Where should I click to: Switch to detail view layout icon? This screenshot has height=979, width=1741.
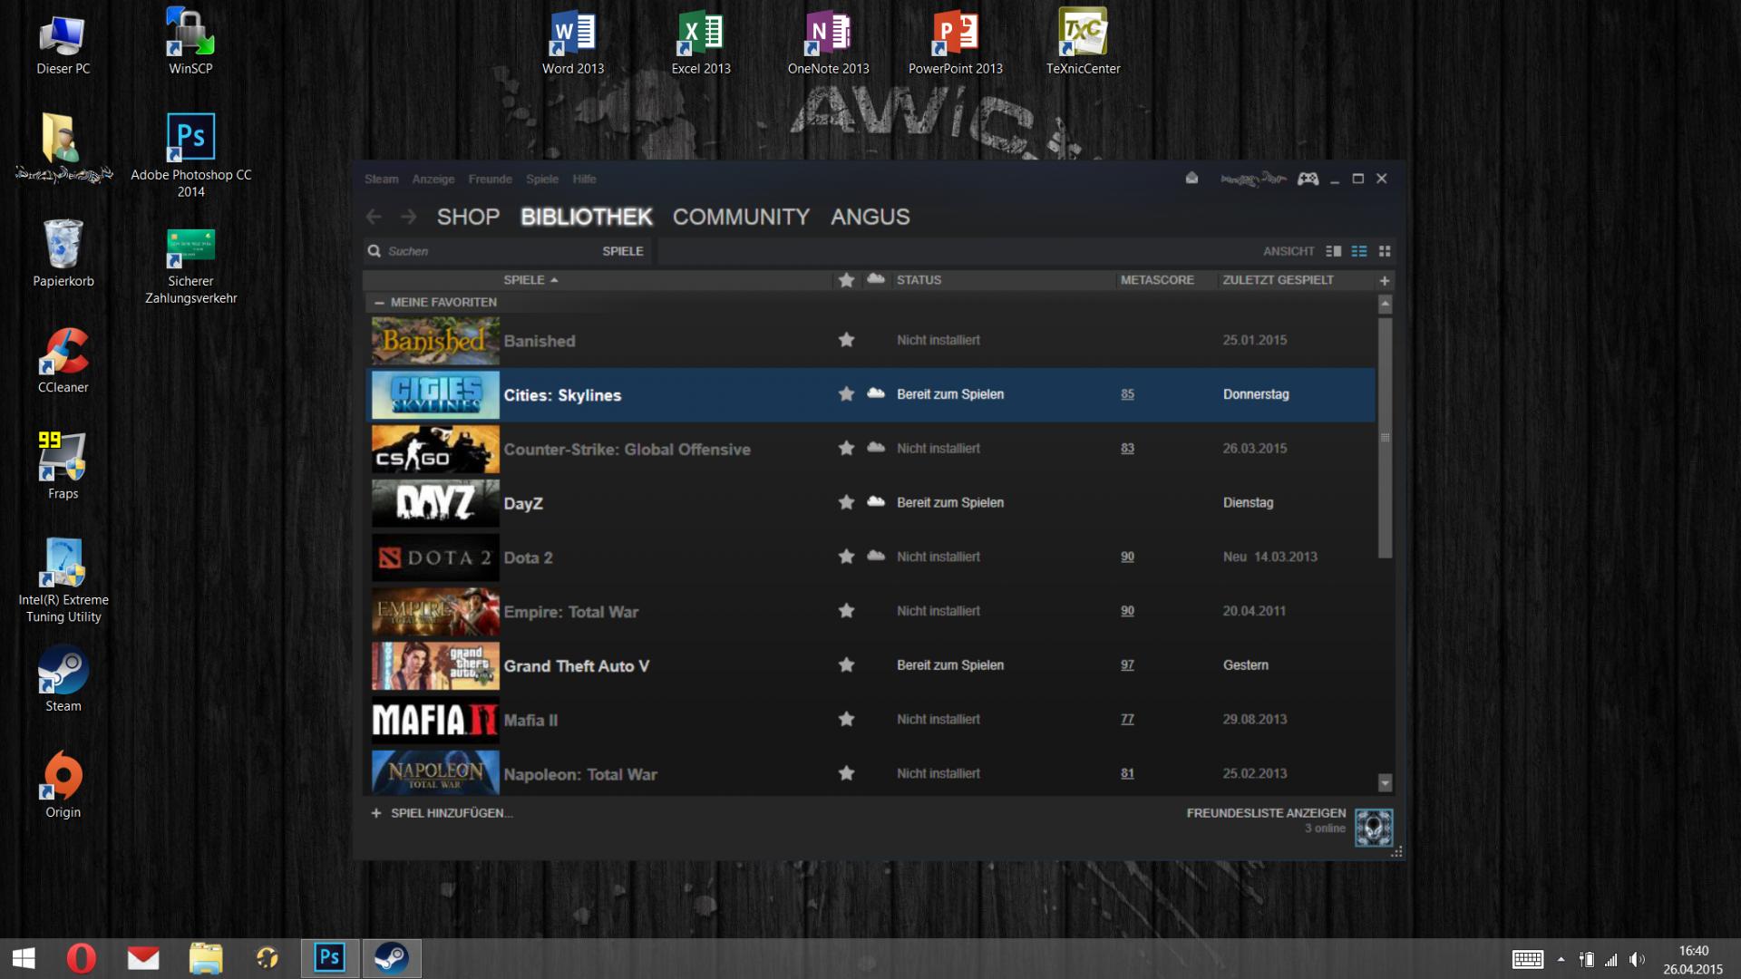[1333, 251]
